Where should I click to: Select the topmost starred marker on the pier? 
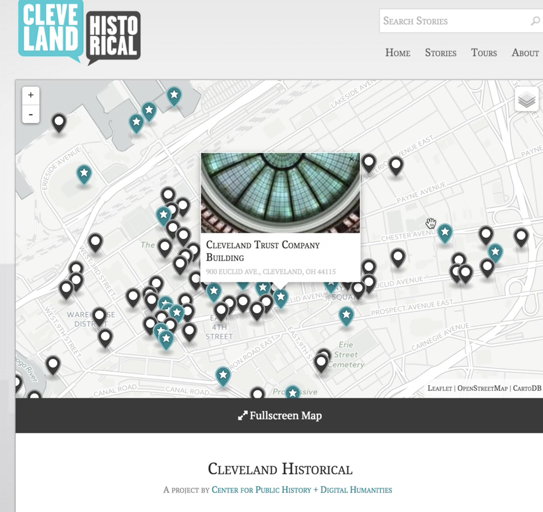tap(174, 96)
